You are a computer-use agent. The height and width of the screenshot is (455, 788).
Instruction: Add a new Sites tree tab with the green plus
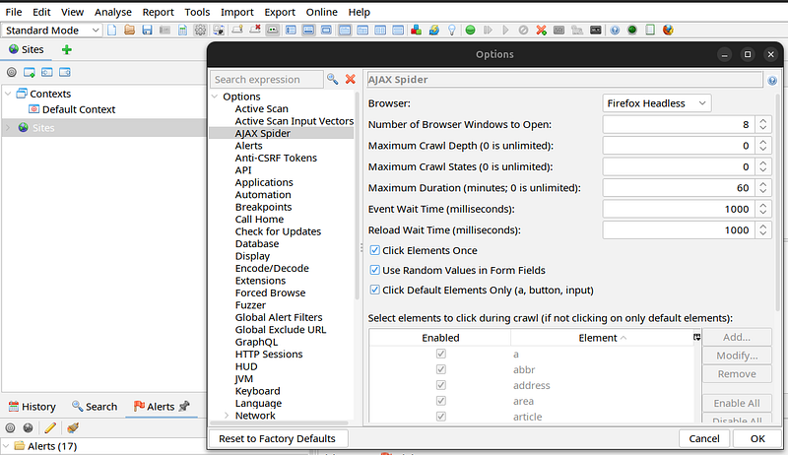[66, 49]
